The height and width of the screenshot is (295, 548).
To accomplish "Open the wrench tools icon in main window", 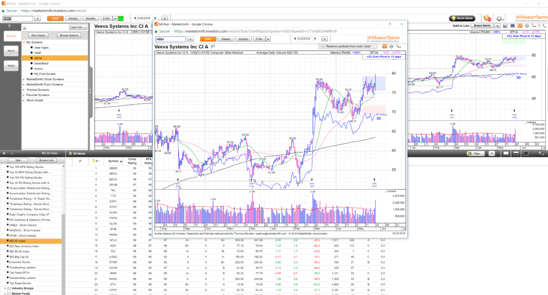I will [x=534, y=26].
